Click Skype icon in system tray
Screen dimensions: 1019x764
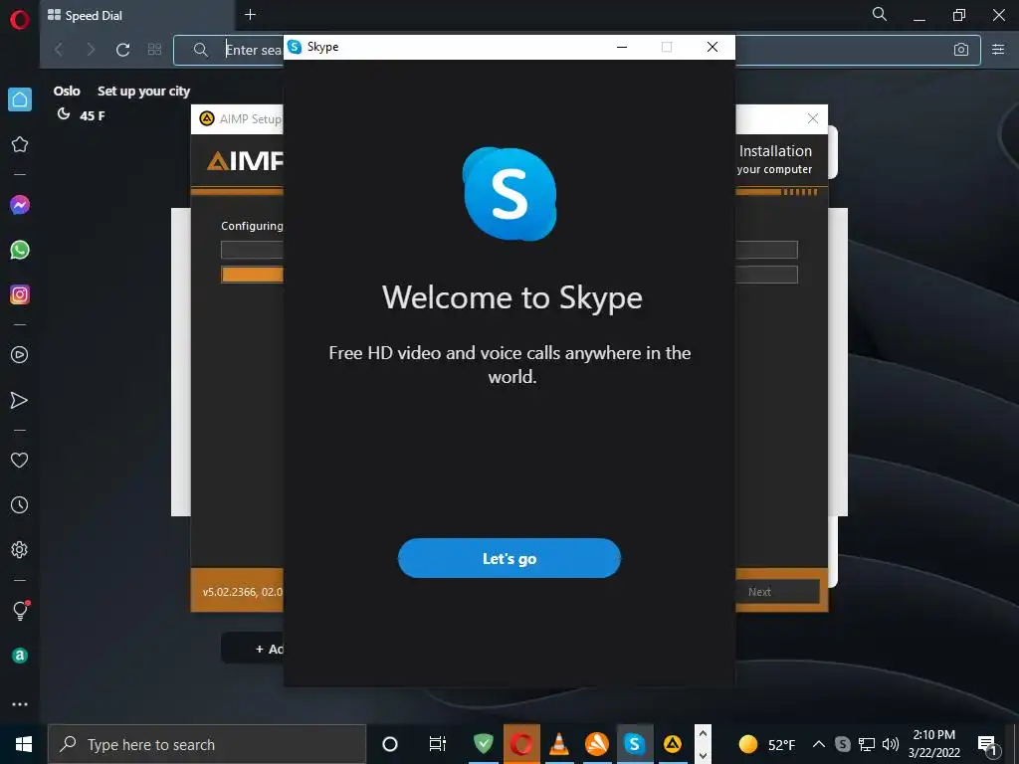coord(842,744)
